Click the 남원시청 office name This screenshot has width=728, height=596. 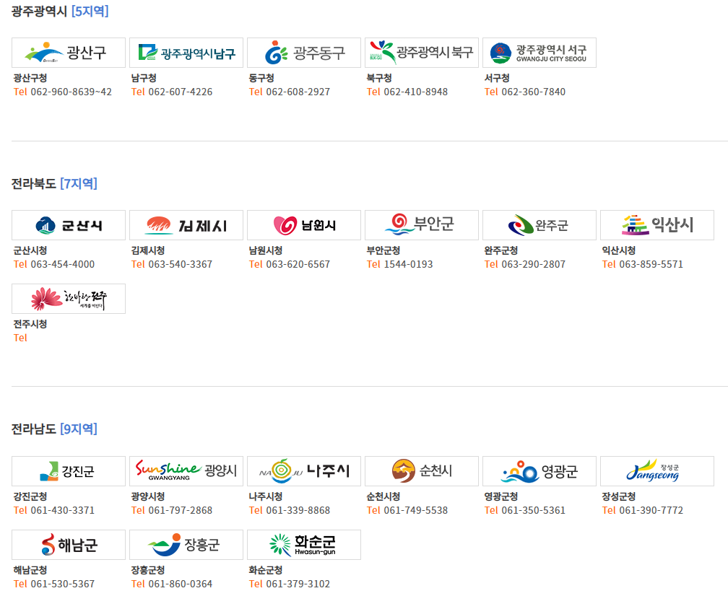click(266, 250)
